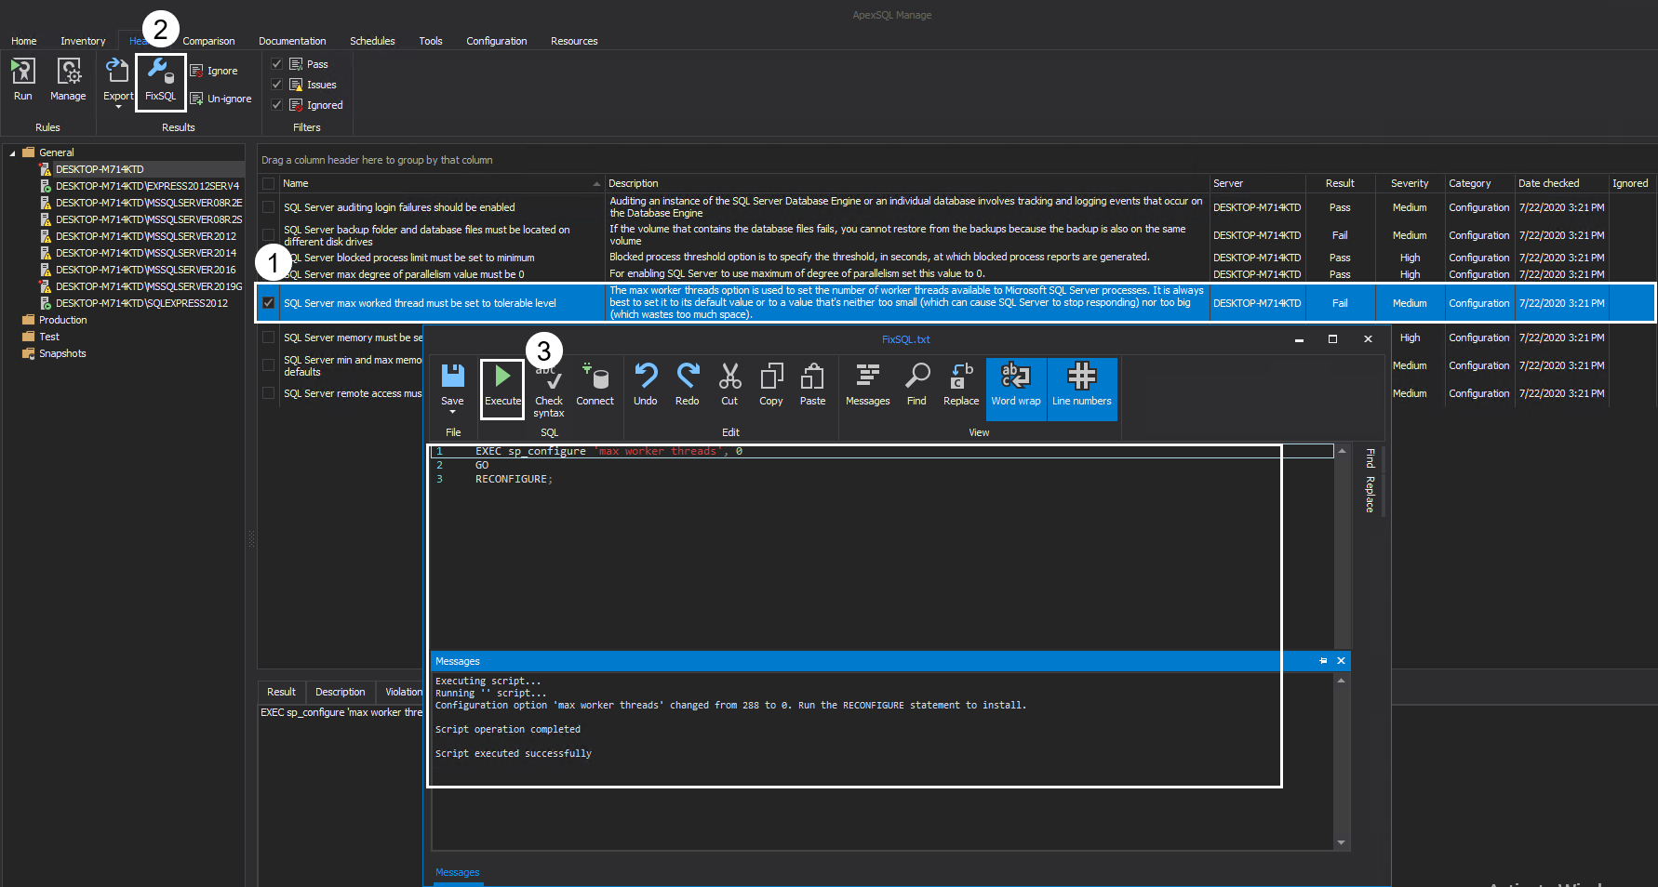The width and height of the screenshot is (1658, 887).
Task: Open the Home ribbon tab
Action: [24, 41]
